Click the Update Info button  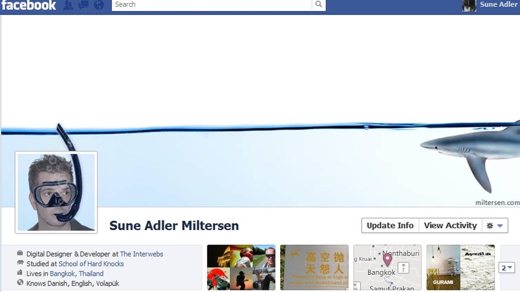(x=390, y=226)
